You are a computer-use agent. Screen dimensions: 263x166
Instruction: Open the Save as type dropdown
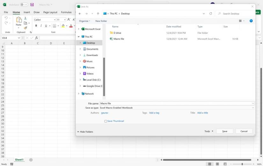[177, 108]
